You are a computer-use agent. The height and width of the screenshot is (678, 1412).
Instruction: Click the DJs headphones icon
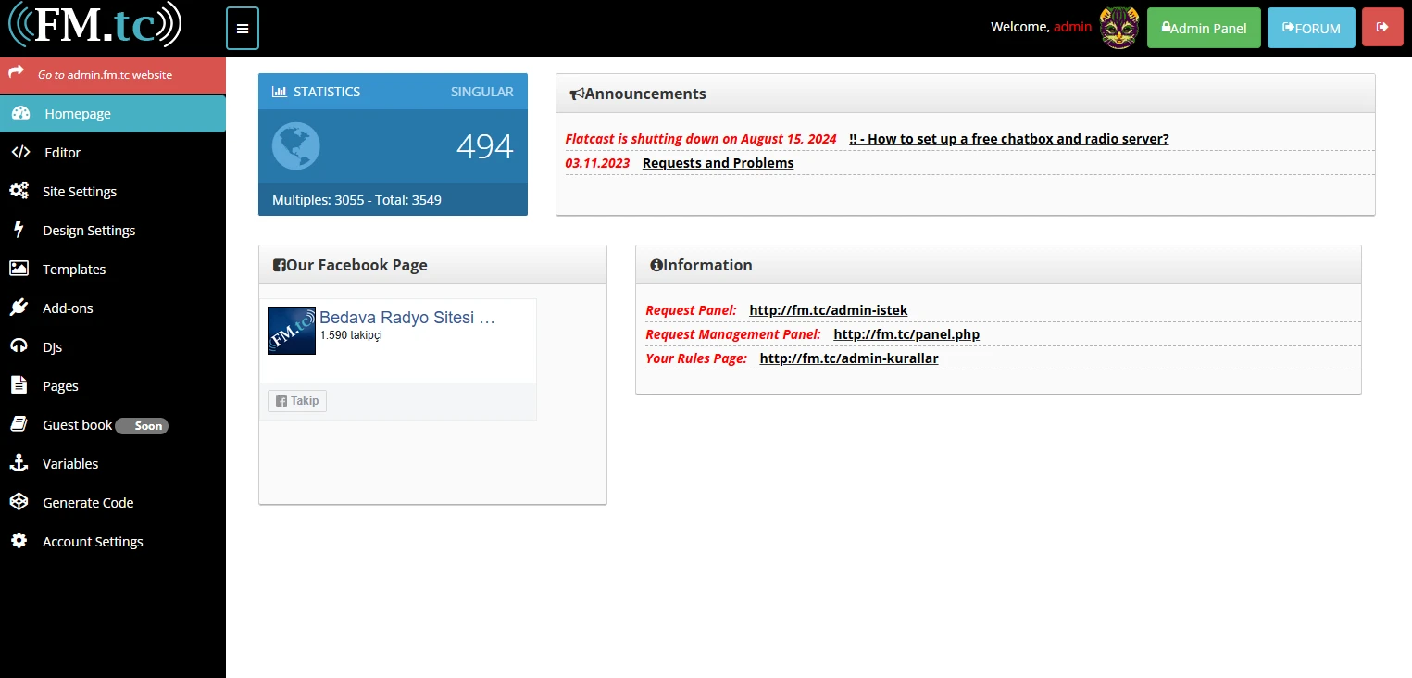[19, 347]
